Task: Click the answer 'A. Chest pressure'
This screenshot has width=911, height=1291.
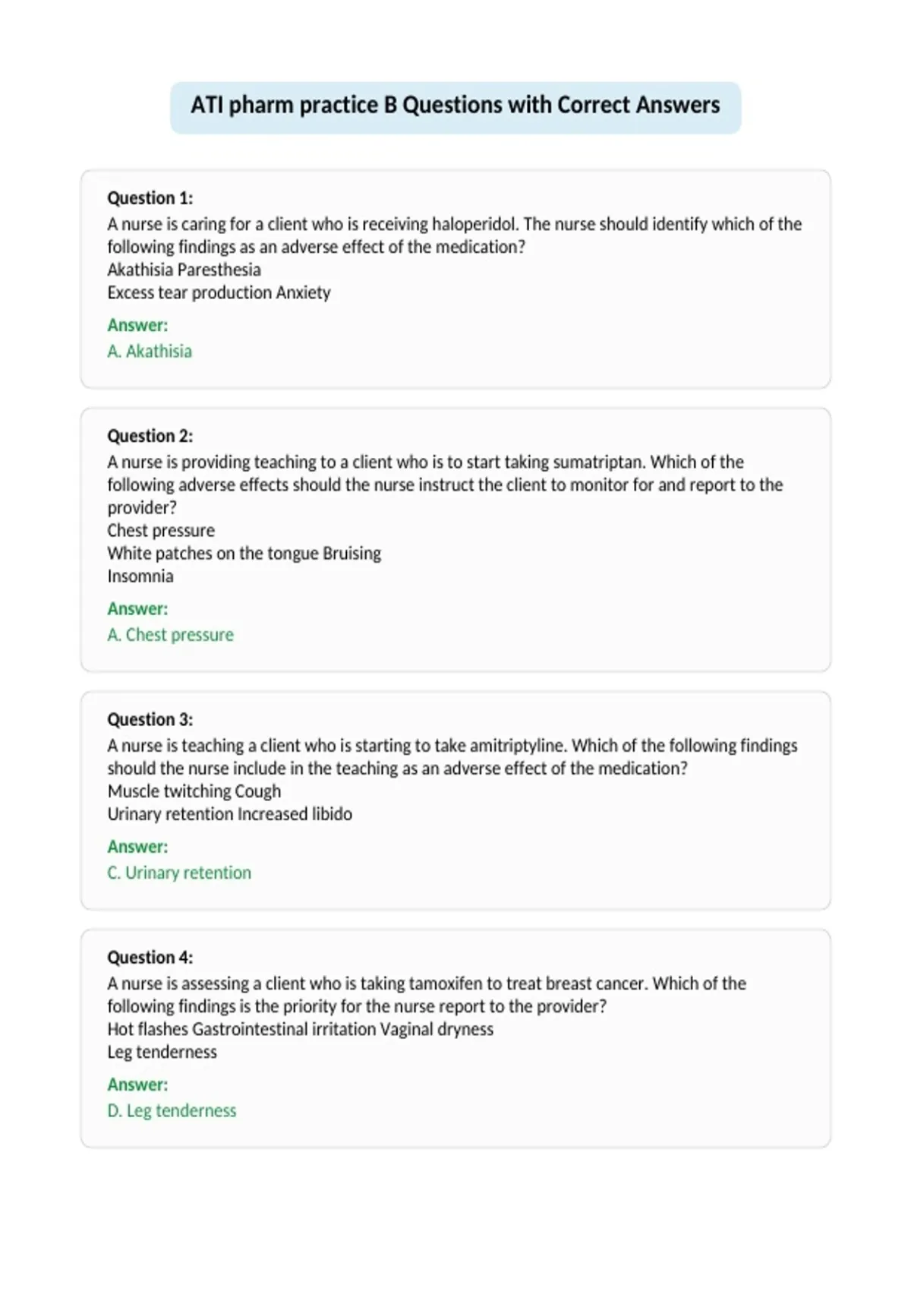Action: 171,635
